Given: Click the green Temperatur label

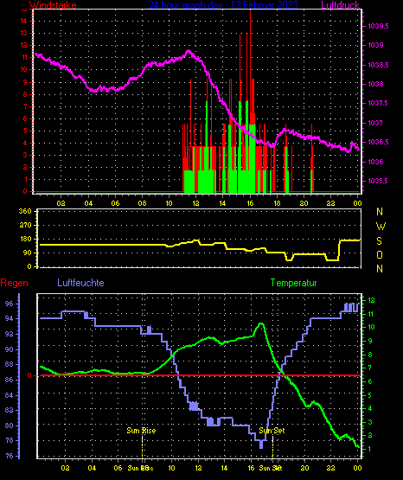Looking at the screenshot, I should coord(293,283).
